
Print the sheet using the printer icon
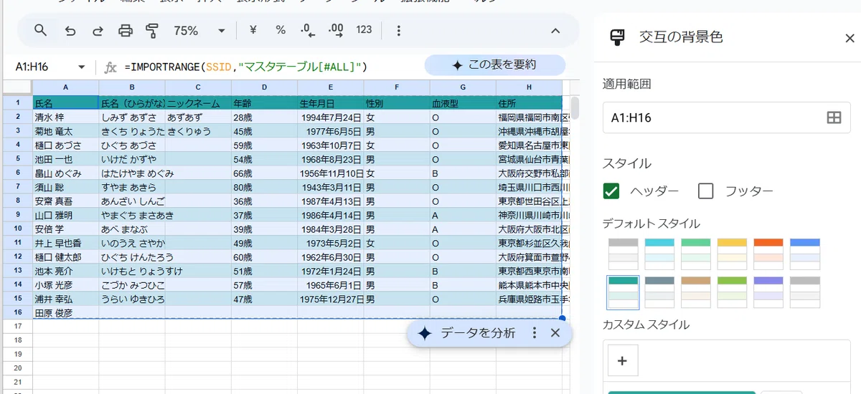126,31
